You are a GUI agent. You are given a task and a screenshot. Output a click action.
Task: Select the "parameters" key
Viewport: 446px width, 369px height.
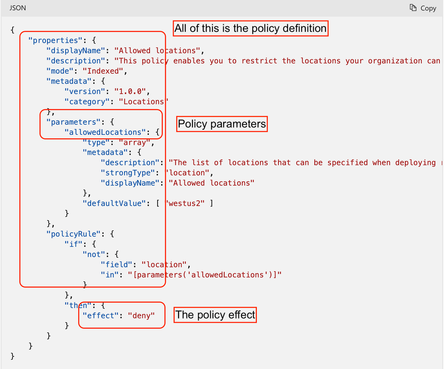tap(73, 122)
